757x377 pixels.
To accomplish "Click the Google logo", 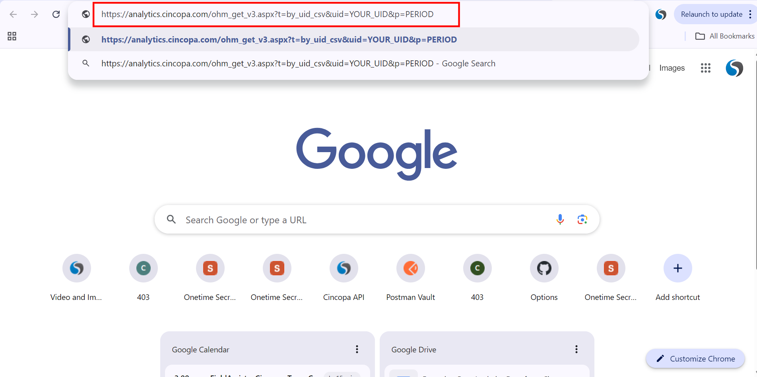I will coord(377,154).
